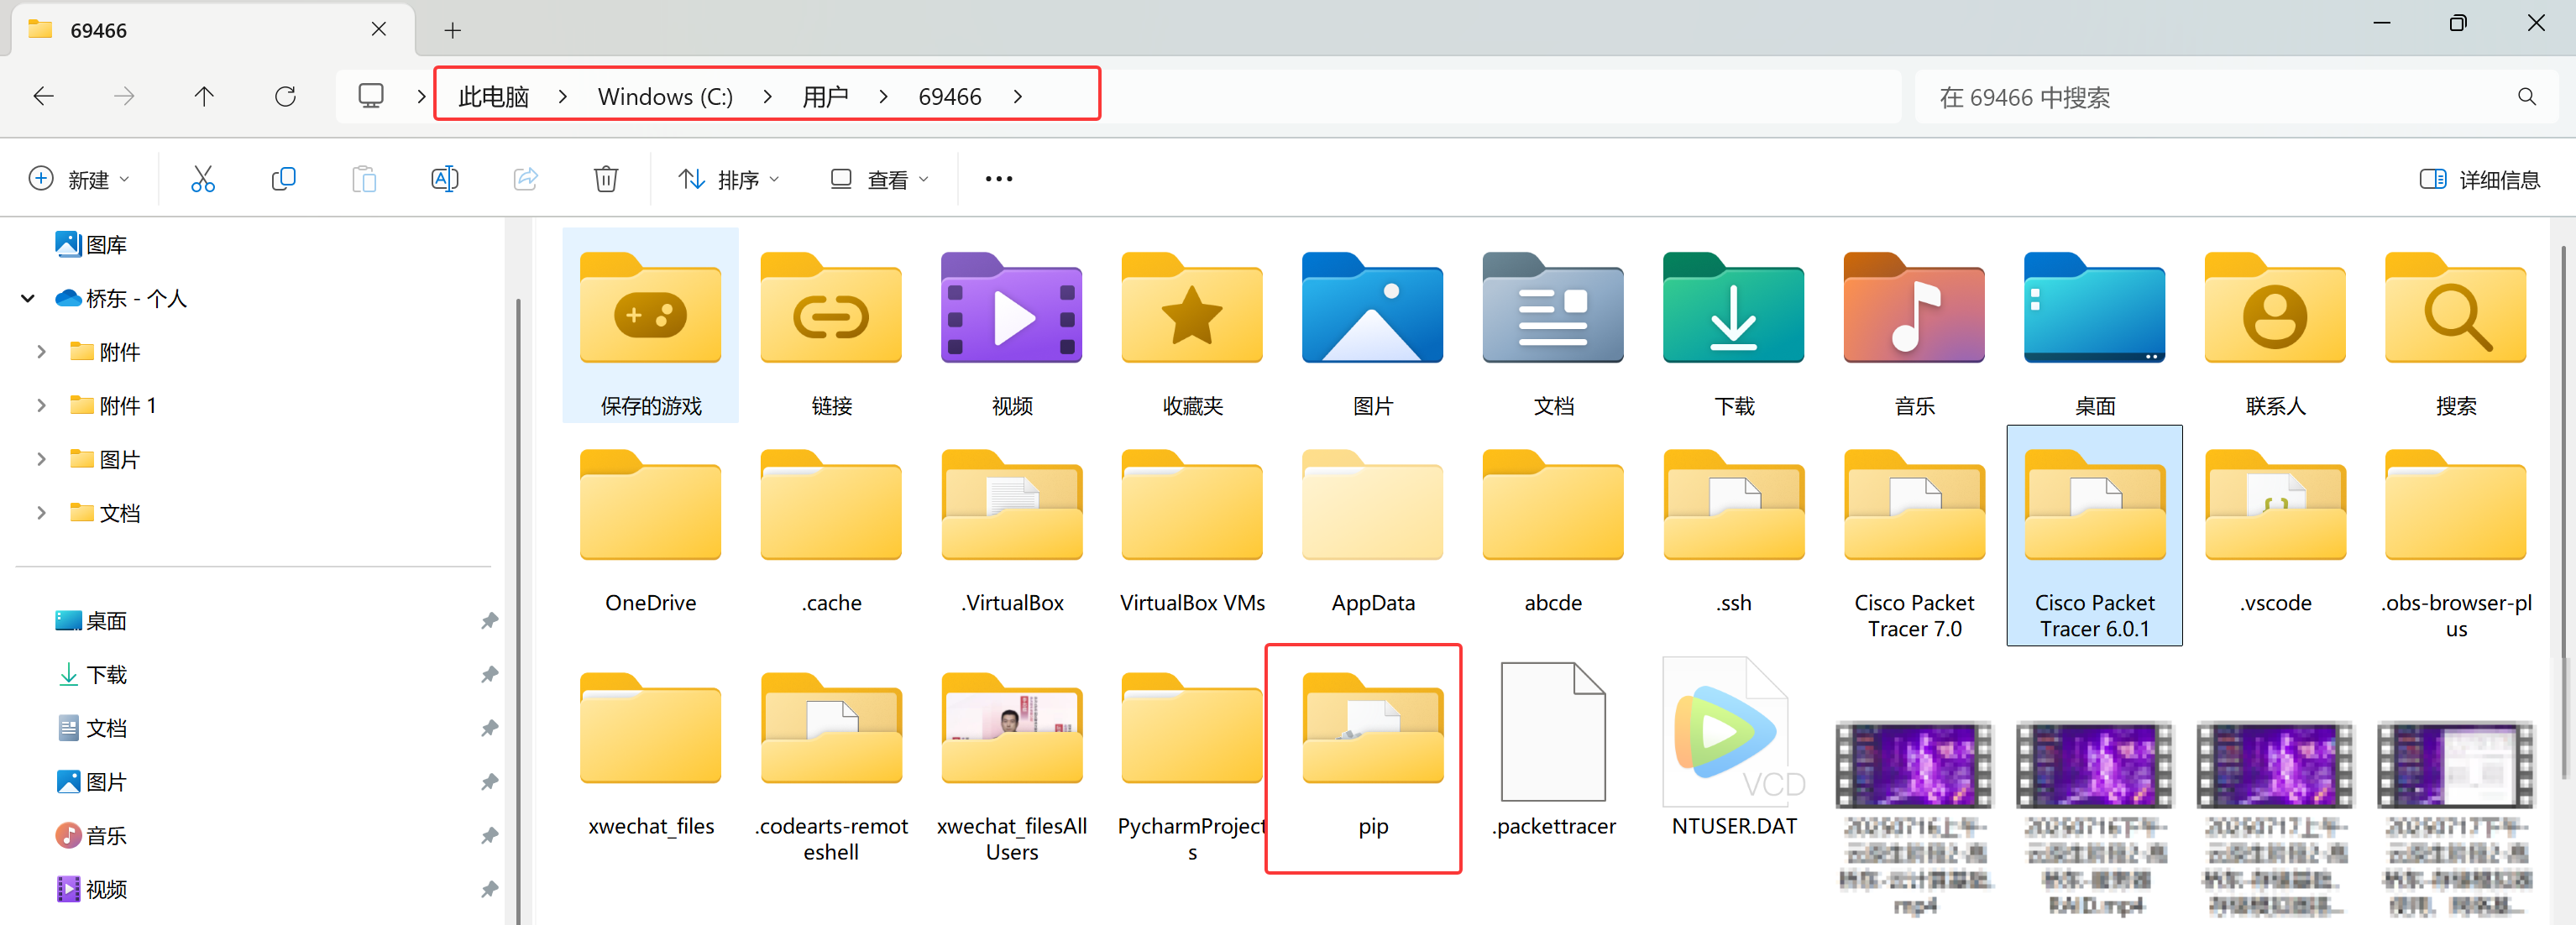Select the 搜索 folder
2576x925 pixels.
[x=2455, y=335]
